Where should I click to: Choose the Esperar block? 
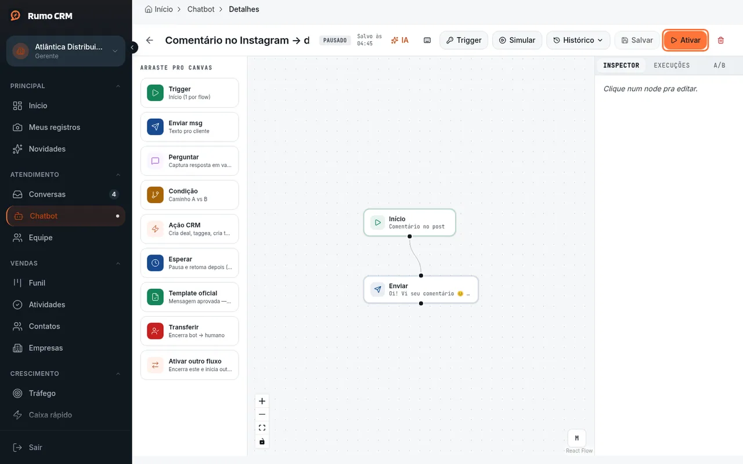point(189,263)
